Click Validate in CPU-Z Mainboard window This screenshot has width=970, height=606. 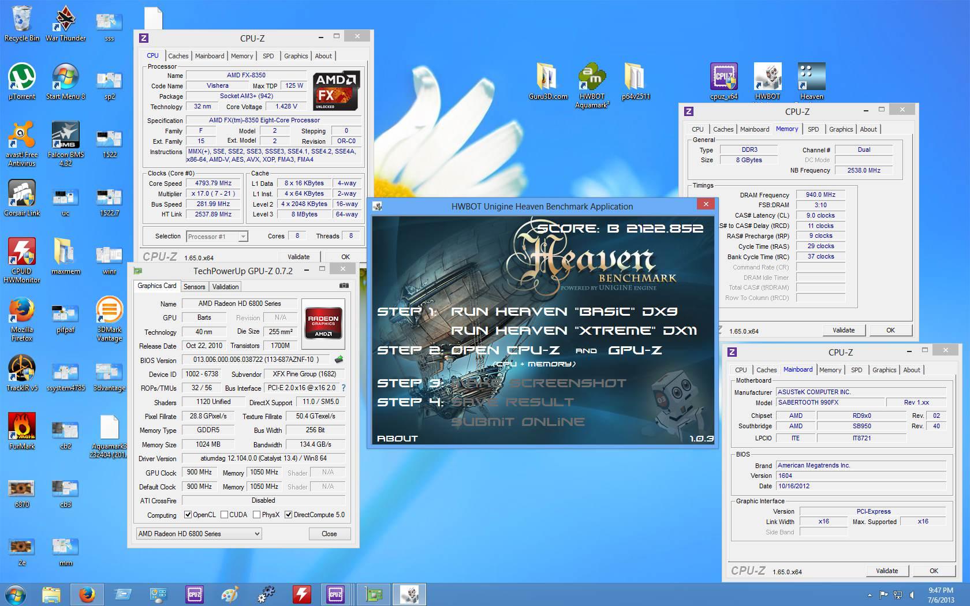coord(887,571)
